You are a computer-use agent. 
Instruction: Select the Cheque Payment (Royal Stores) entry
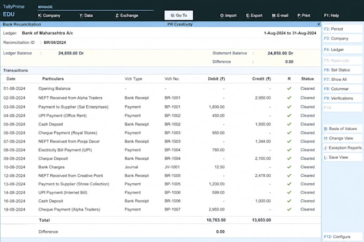point(161,132)
